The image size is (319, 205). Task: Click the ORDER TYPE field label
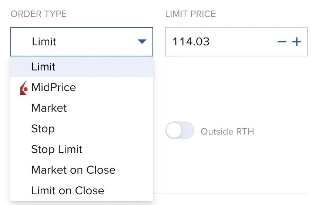pos(38,14)
